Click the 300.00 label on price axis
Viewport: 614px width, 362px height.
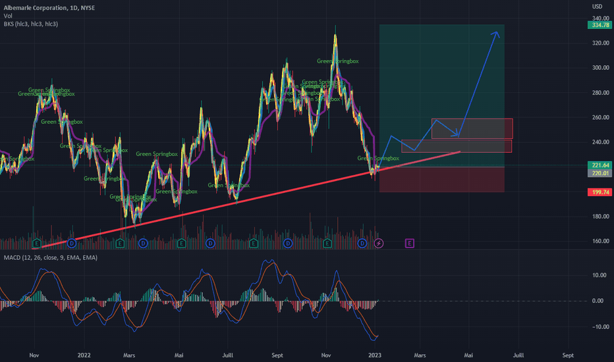601,68
